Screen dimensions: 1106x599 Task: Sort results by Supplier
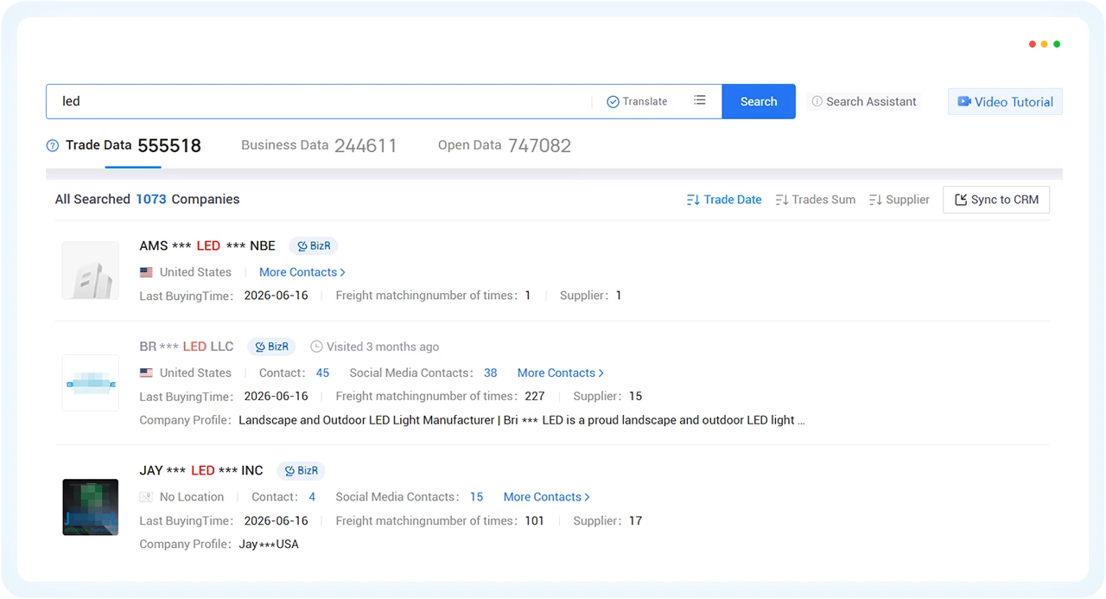point(899,200)
